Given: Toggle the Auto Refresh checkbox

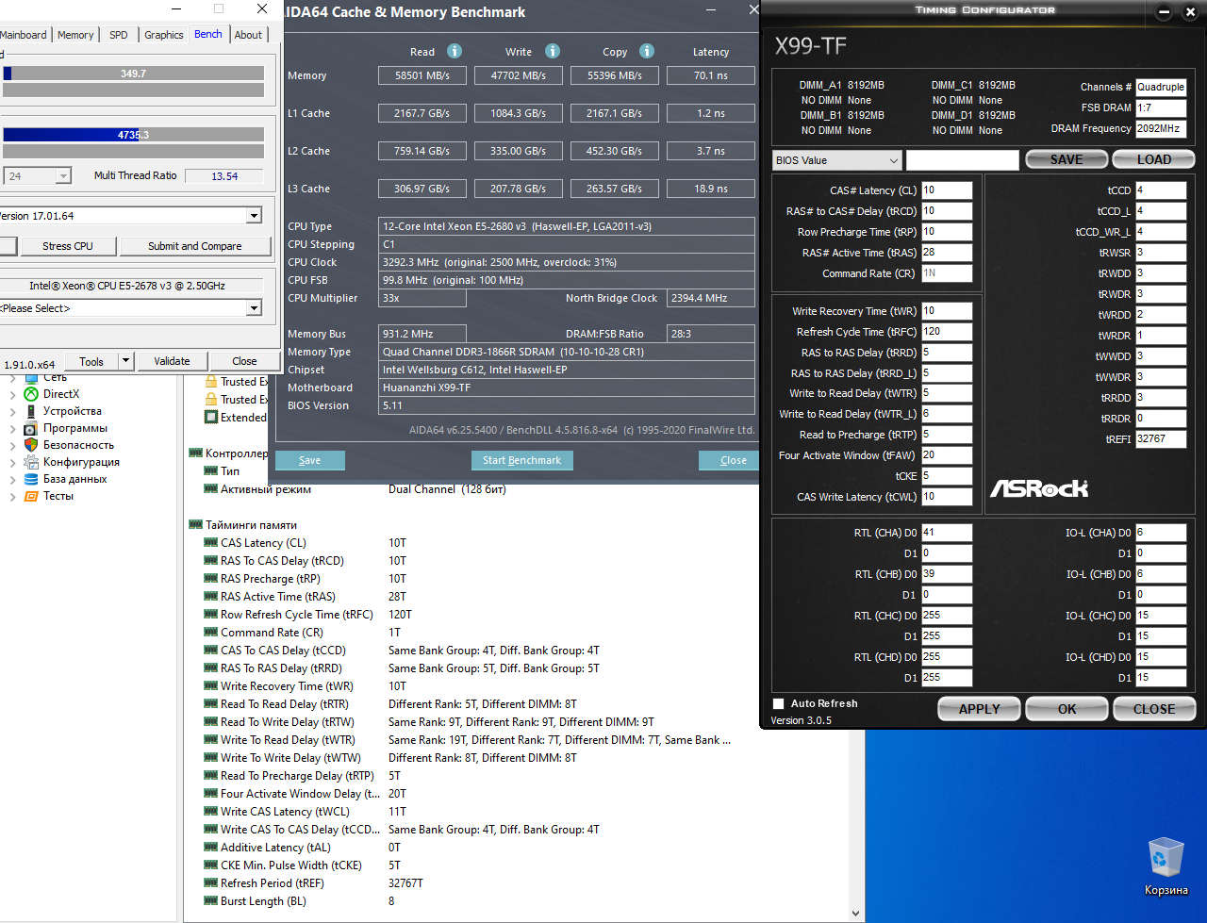Looking at the screenshot, I should click(779, 703).
